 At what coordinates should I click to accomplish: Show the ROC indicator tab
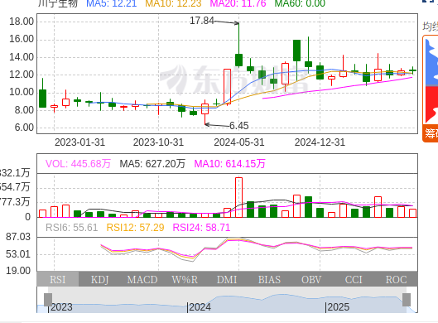pos(396,279)
